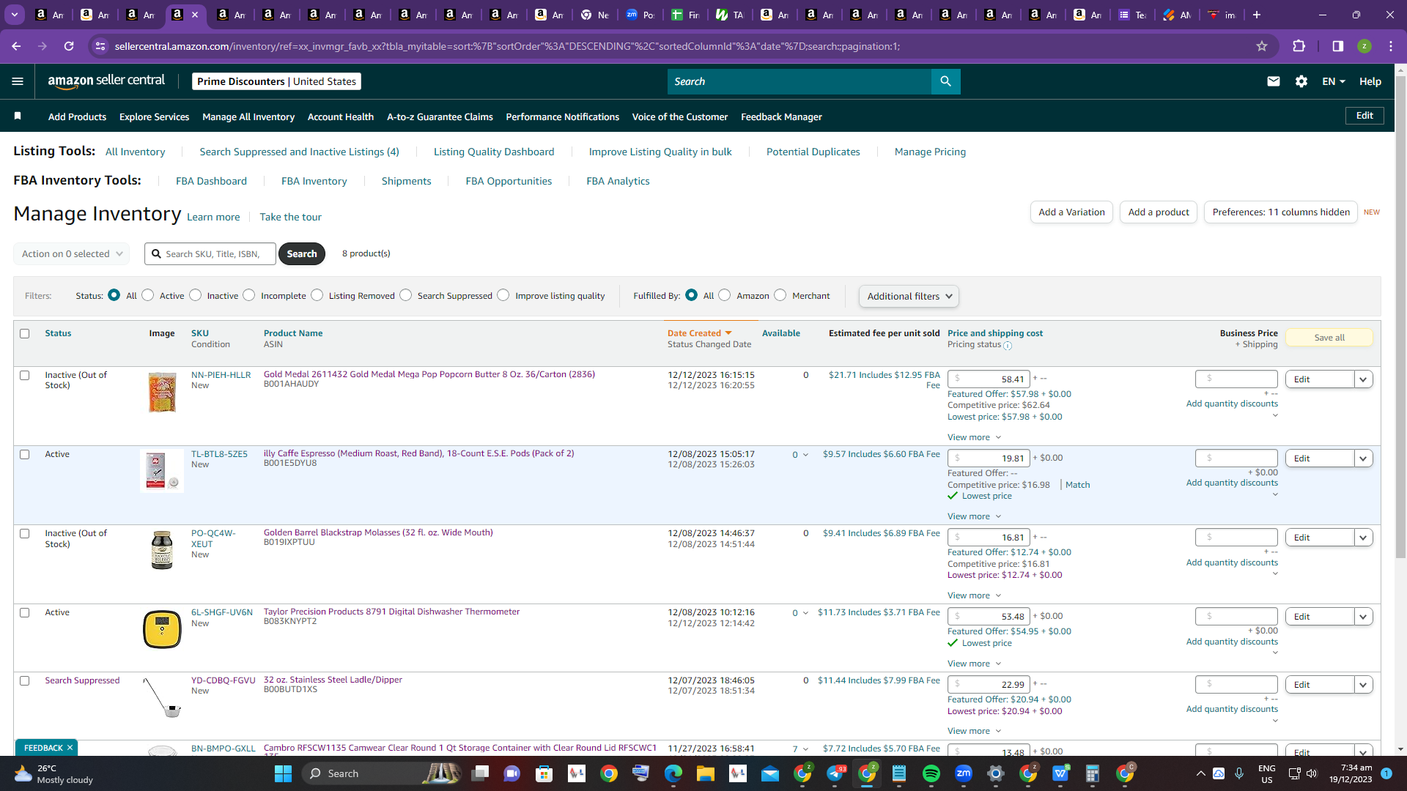Go back with the browser back arrow
Image resolution: width=1407 pixels, height=791 pixels.
[x=16, y=46]
